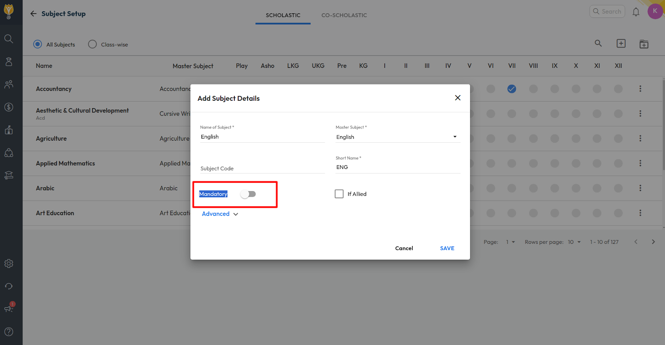The image size is (665, 345).
Task: Select the Class-wise radio button
Action: 92,44
